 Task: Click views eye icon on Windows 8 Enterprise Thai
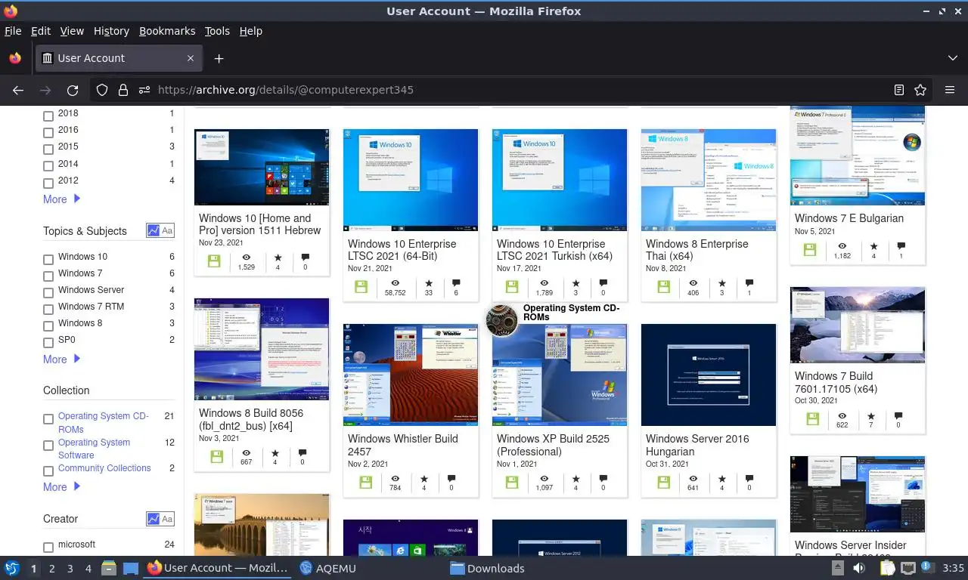point(693,283)
